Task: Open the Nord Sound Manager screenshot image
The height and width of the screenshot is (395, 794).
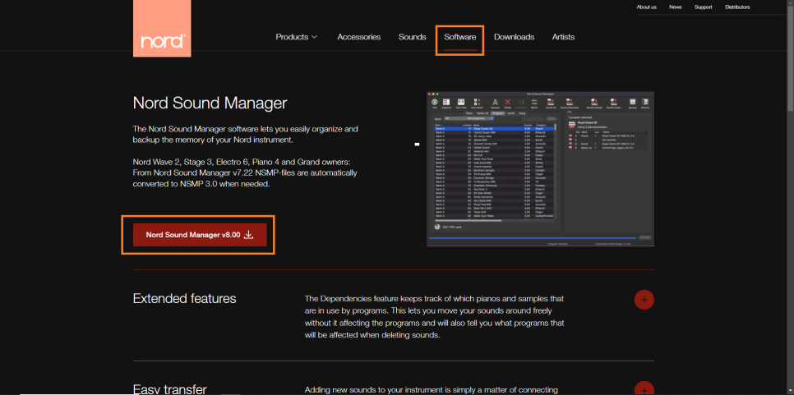Action: coord(540,169)
